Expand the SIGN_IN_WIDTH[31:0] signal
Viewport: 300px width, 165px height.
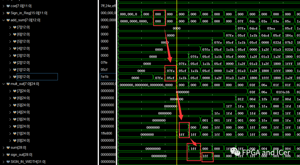coord(3,162)
